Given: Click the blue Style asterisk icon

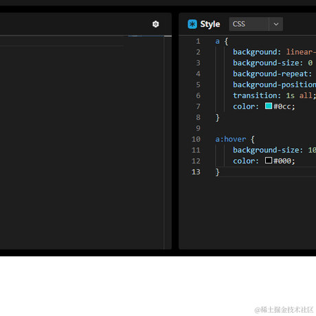Looking at the screenshot, I should coord(192,24).
